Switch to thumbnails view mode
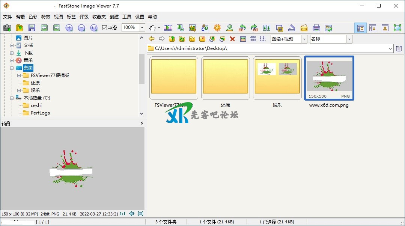Viewport: 405px width, 226px height. (243, 39)
